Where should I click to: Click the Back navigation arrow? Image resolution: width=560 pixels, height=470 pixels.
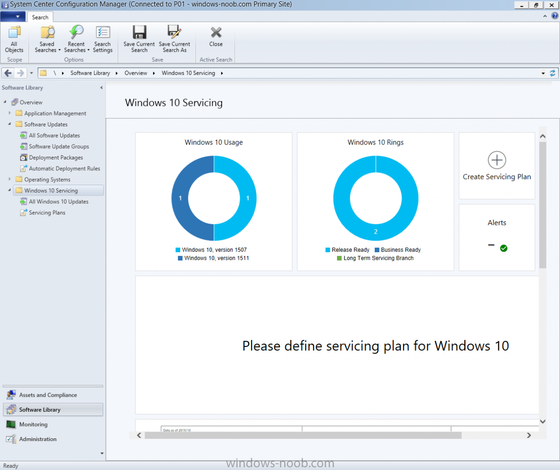pyautogui.click(x=8, y=73)
